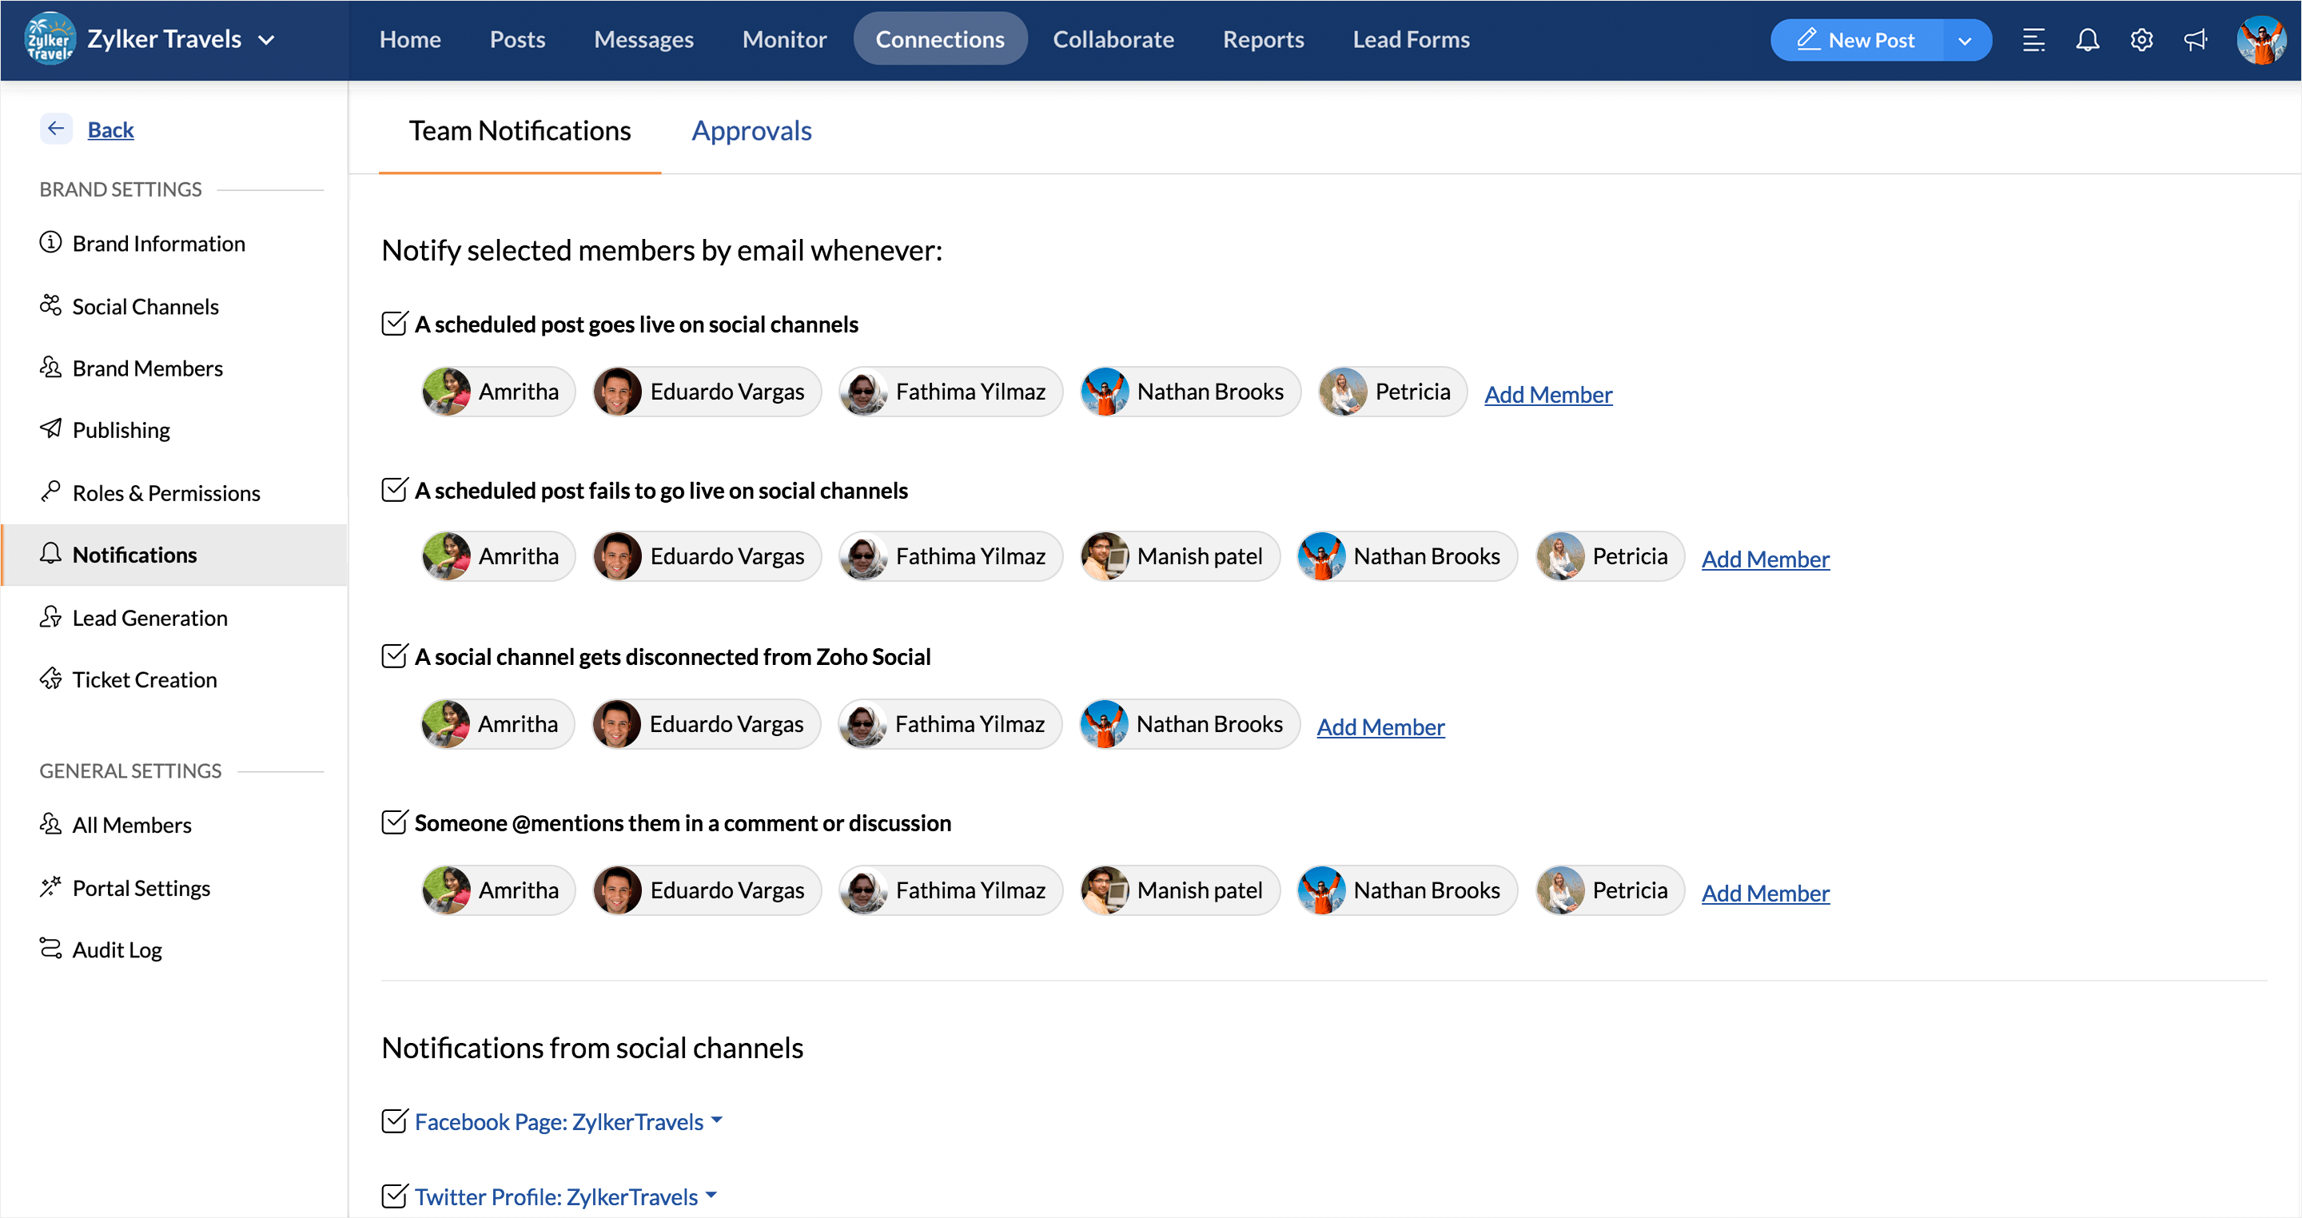
Task: Switch to the Approvals tab
Action: (751, 131)
